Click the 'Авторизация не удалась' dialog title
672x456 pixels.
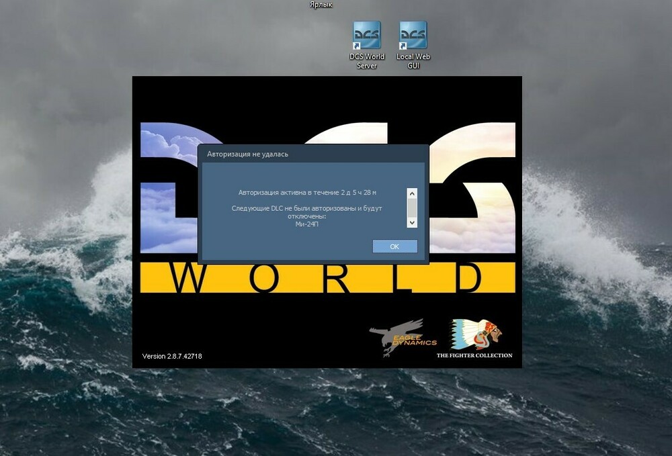tap(247, 154)
